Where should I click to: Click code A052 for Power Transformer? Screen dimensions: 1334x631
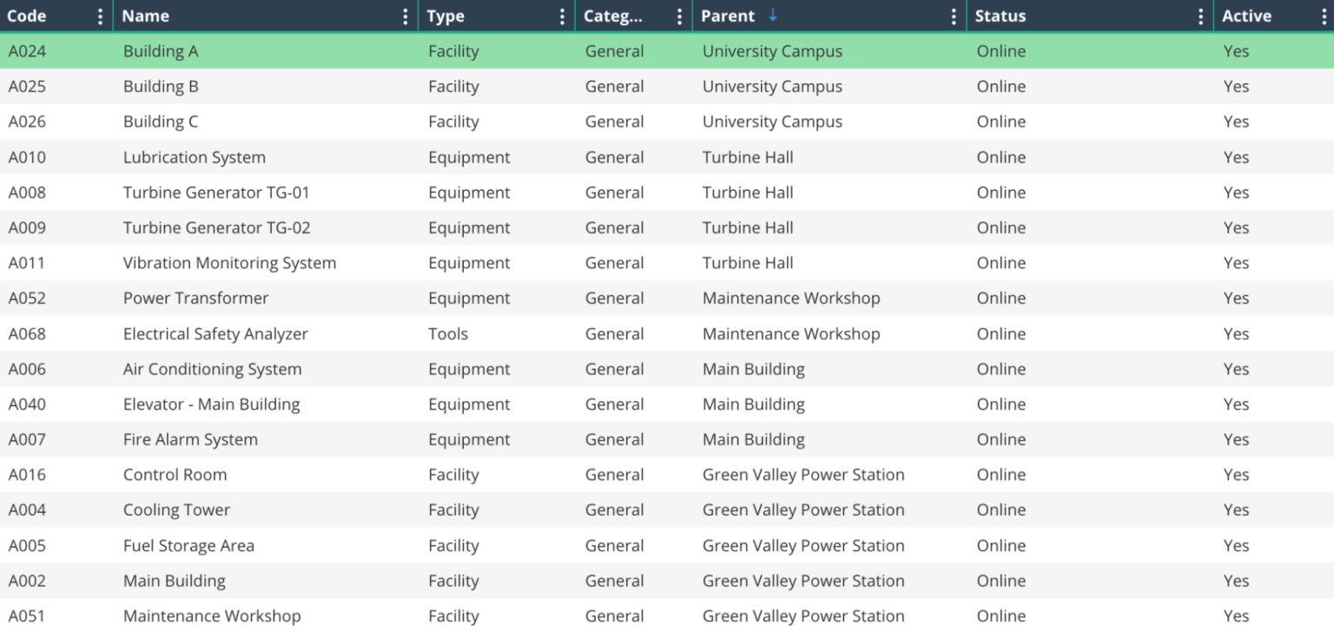27,299
